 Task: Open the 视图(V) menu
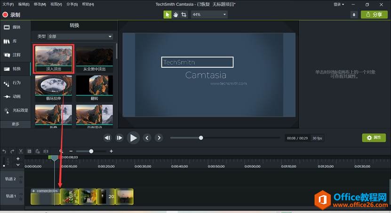[x=56, y=4]
